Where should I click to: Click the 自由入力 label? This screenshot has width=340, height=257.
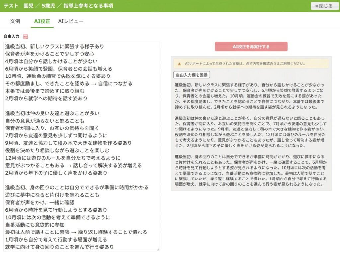coord(12,36)
